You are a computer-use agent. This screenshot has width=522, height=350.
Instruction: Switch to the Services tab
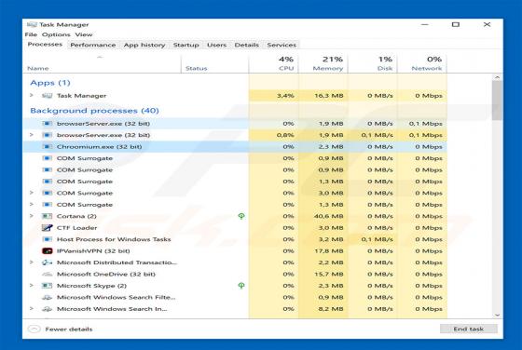[282, 45]
